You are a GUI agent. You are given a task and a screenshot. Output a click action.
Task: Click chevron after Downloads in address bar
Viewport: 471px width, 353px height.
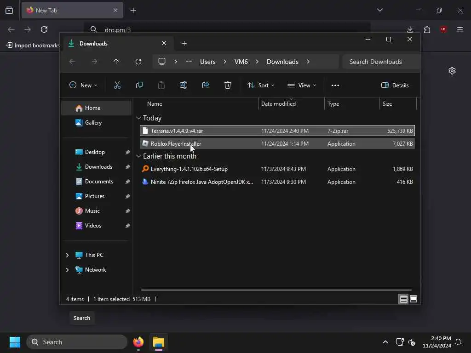(308, 62)
